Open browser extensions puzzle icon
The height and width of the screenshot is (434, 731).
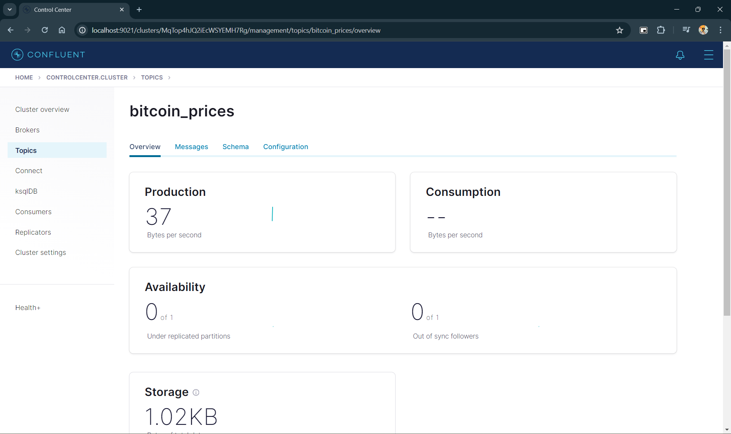click(661, 30)
